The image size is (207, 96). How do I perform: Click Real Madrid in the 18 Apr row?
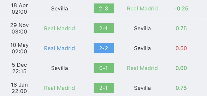tap(142, 8)
